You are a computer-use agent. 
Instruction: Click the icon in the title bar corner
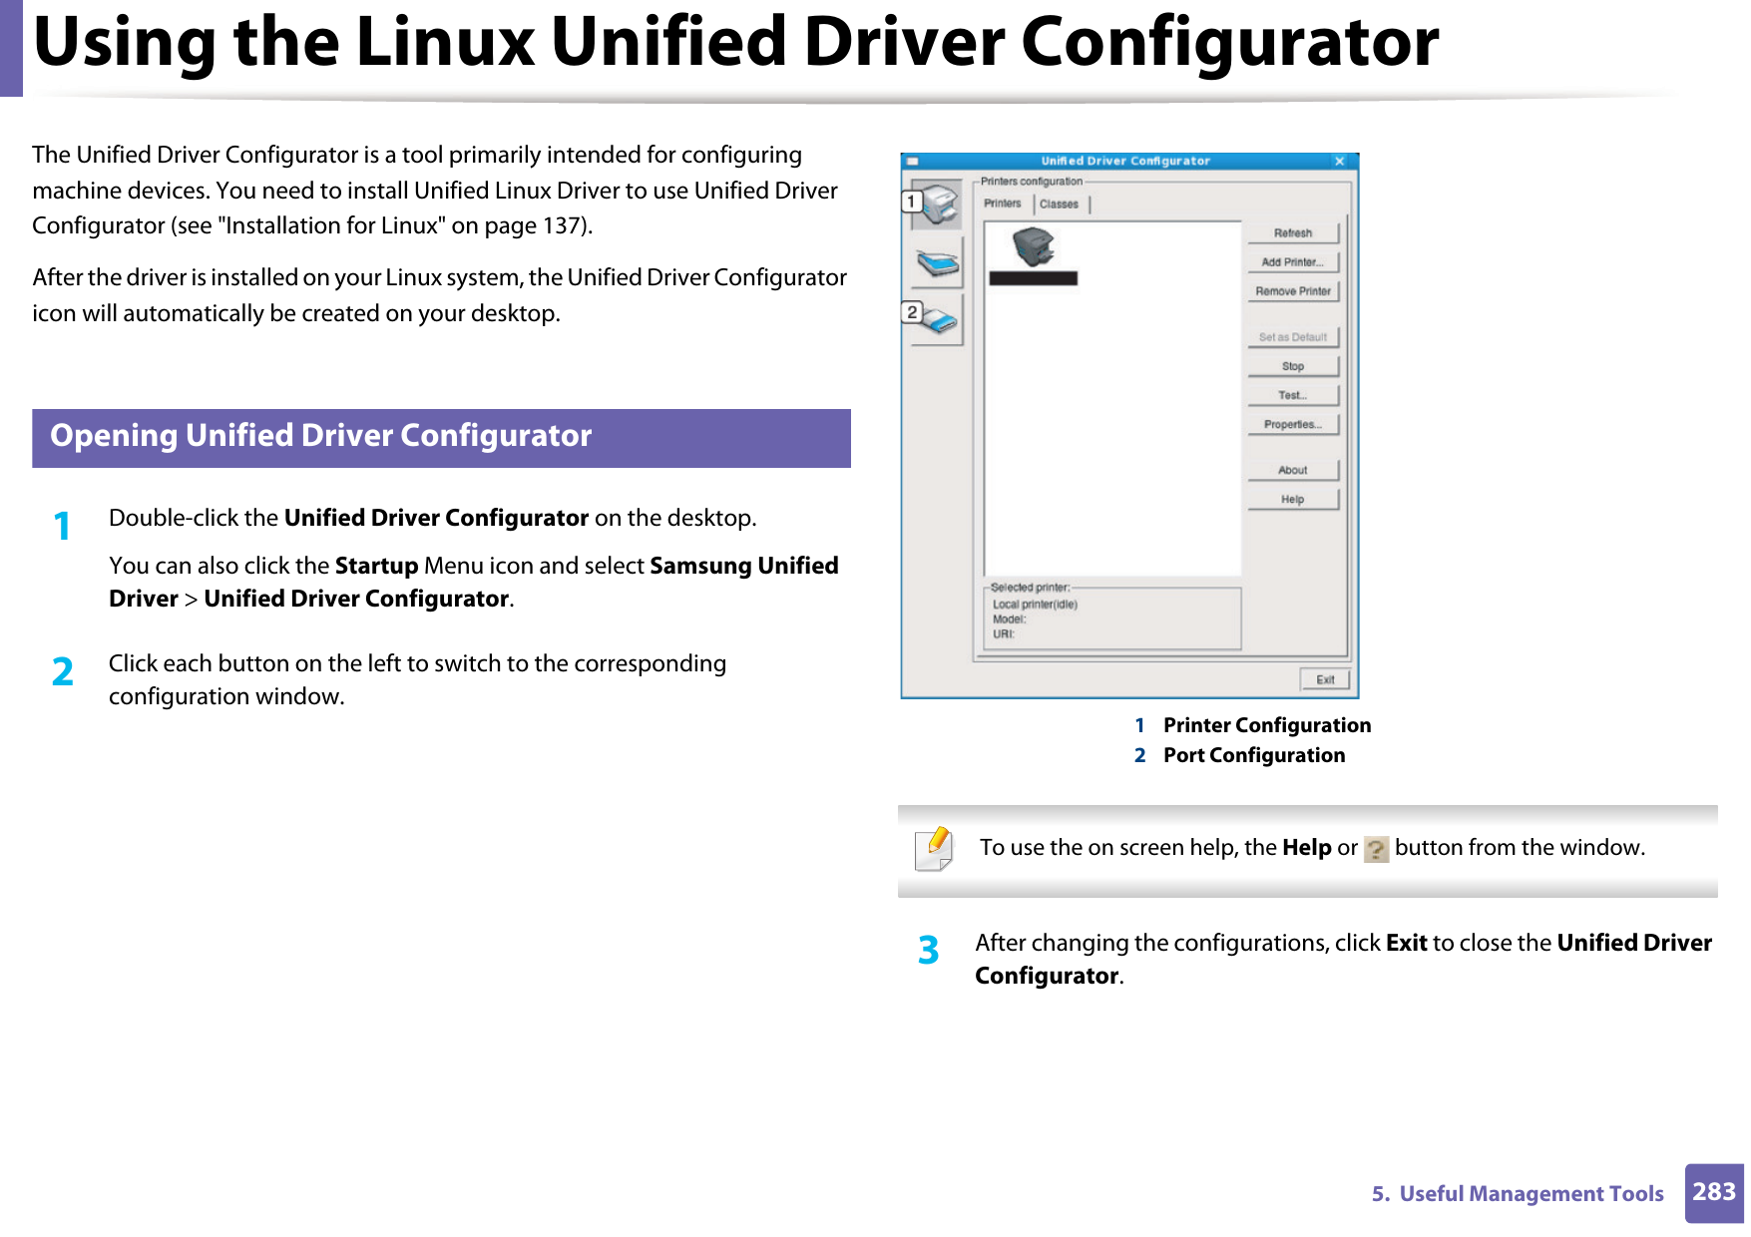[x=914, y=160]
